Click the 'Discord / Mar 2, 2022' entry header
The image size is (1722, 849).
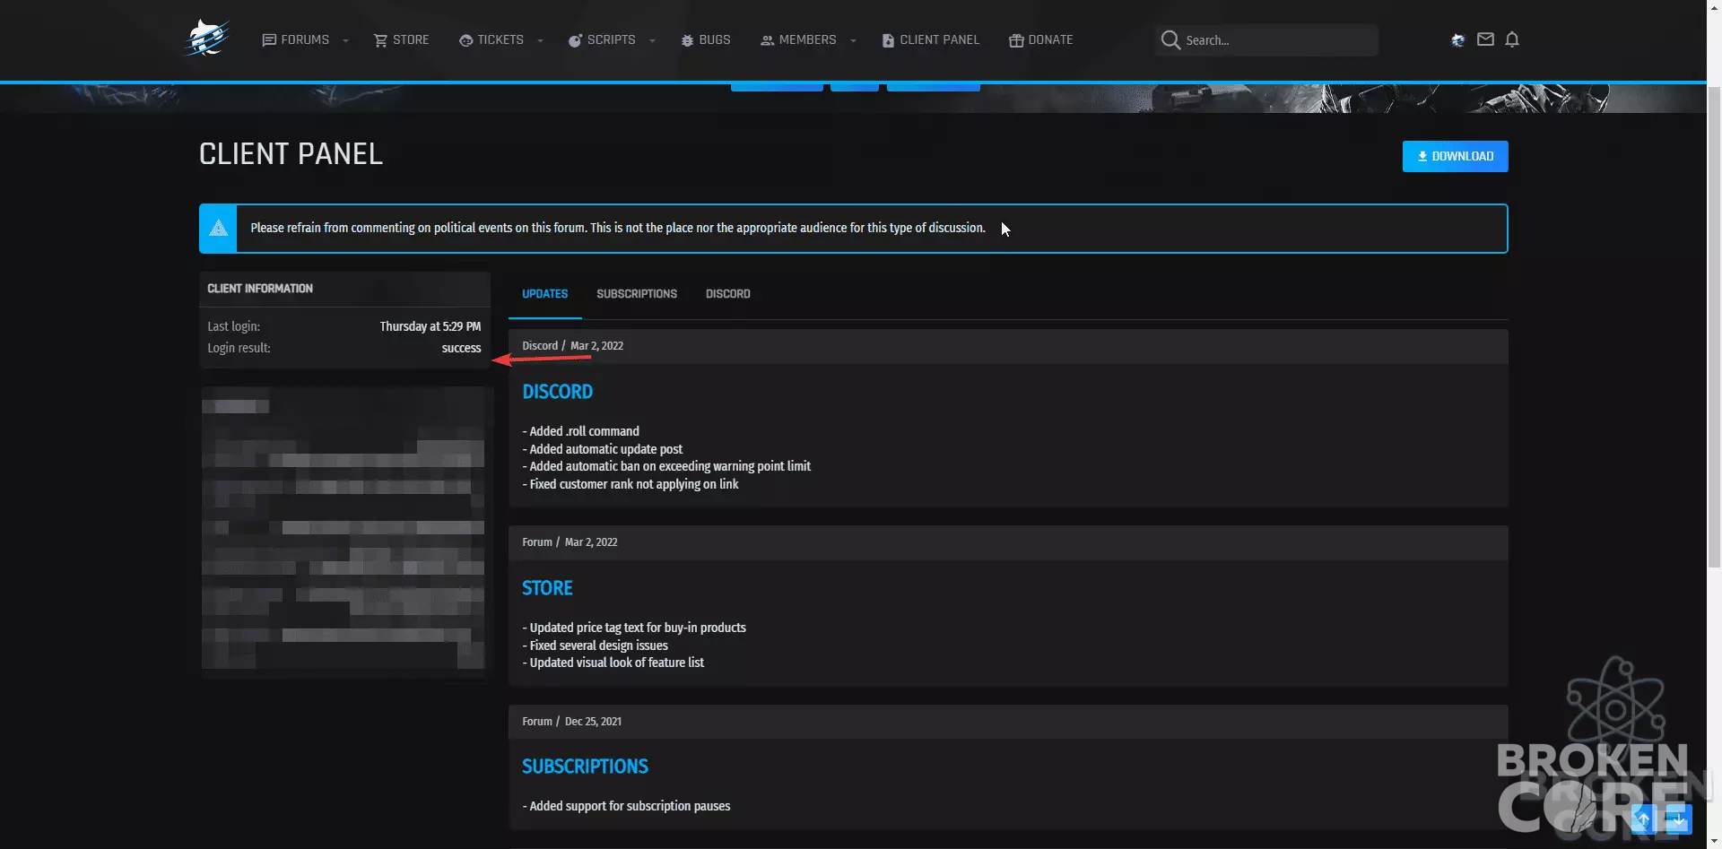click(1008, 346)
